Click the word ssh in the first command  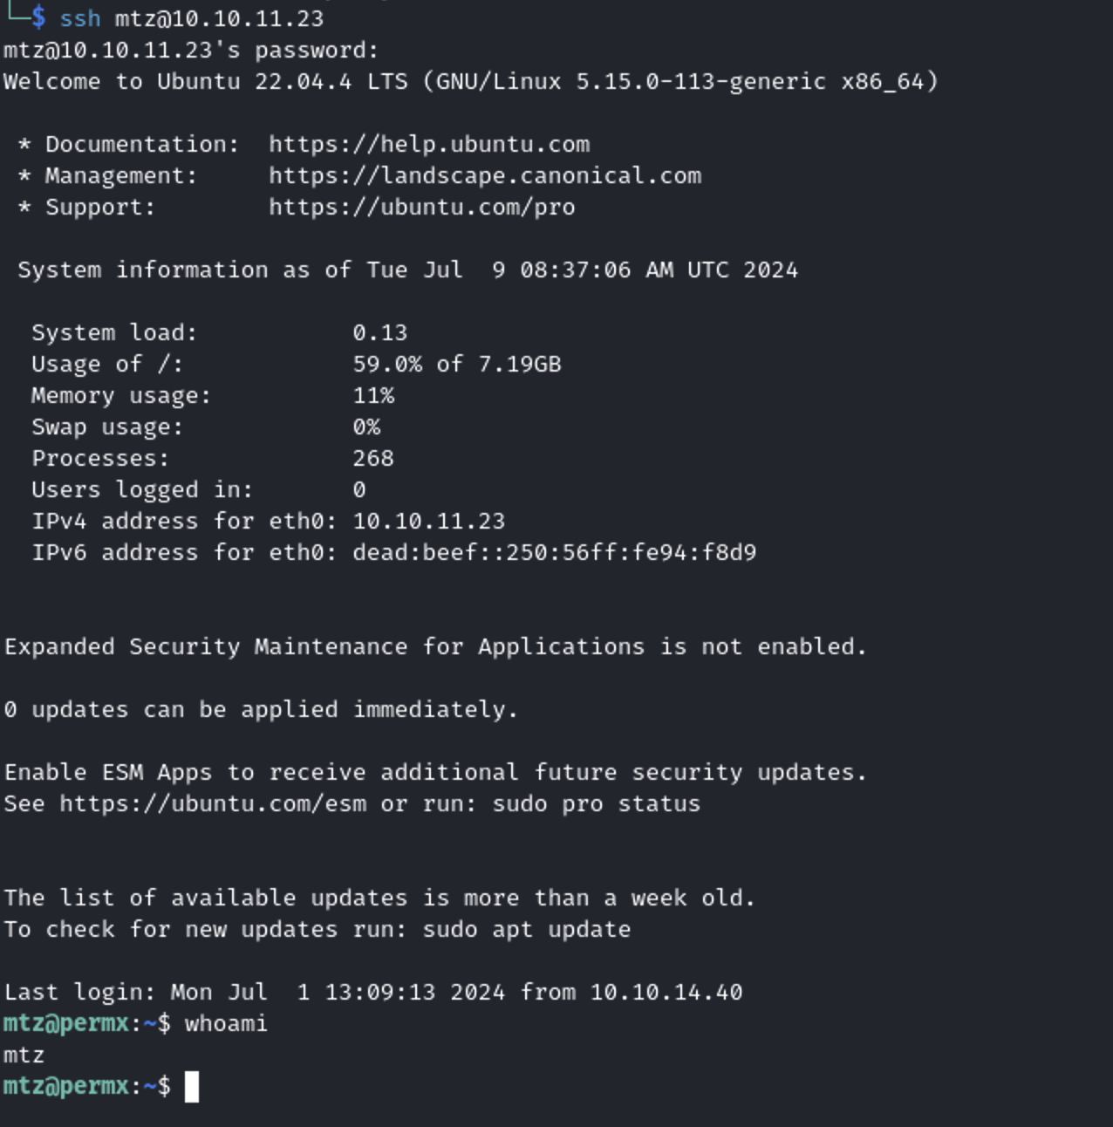tap(80, 18)
